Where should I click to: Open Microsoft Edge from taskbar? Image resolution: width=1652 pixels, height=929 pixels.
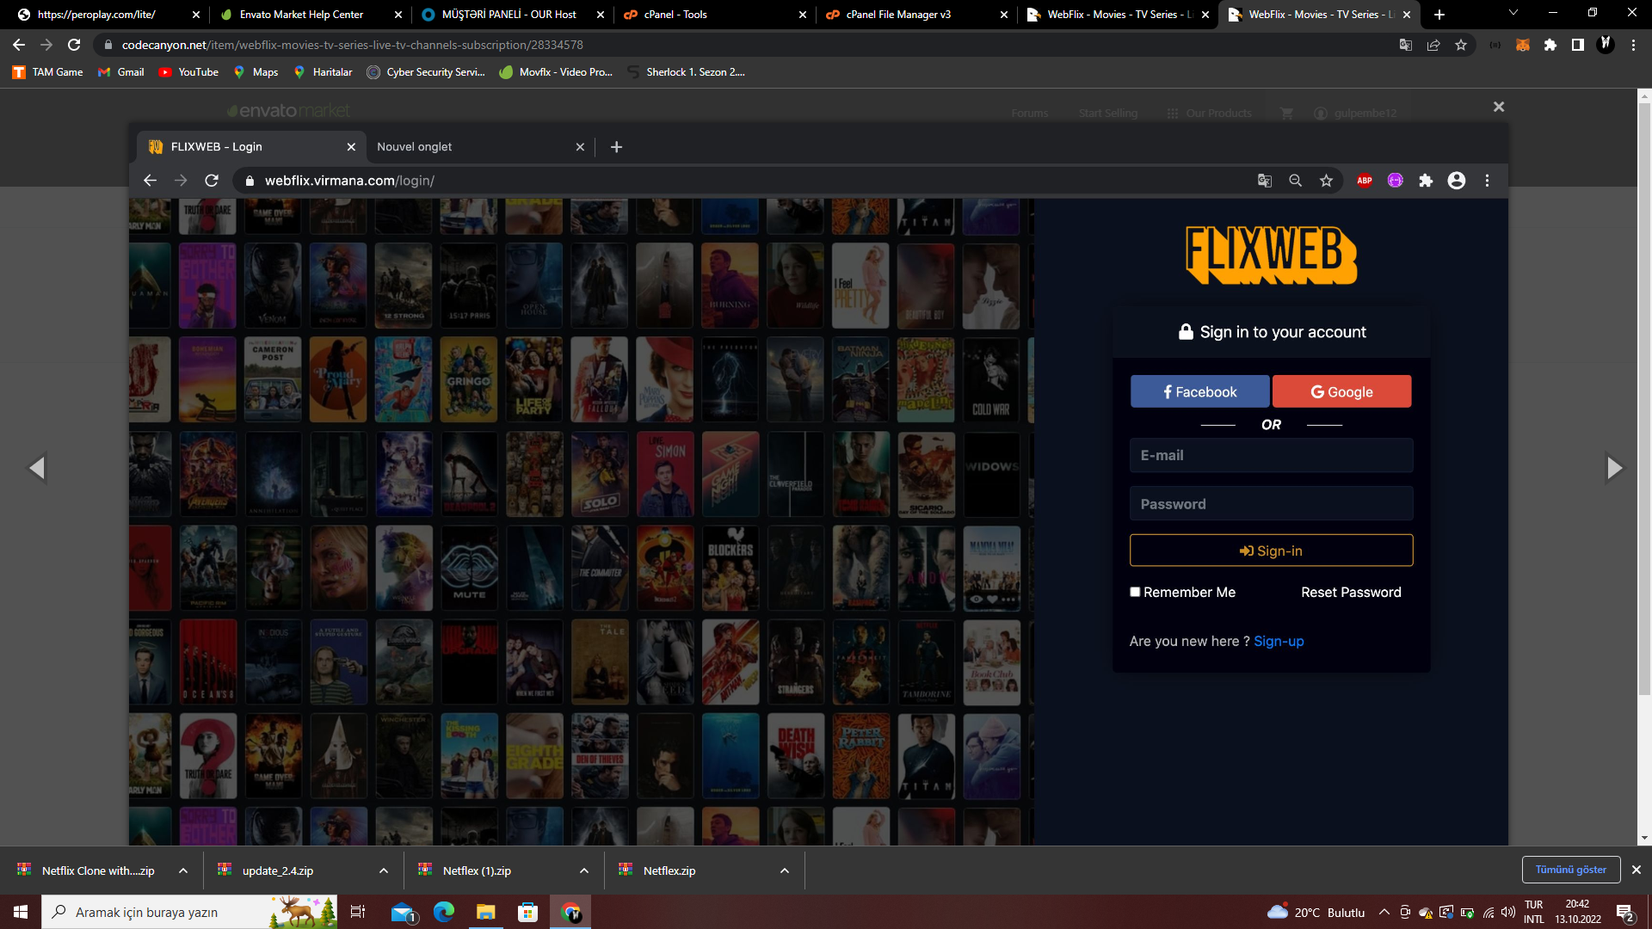point(444,912)
